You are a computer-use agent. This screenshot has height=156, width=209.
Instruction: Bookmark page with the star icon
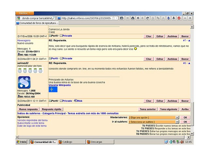[113, 18]
